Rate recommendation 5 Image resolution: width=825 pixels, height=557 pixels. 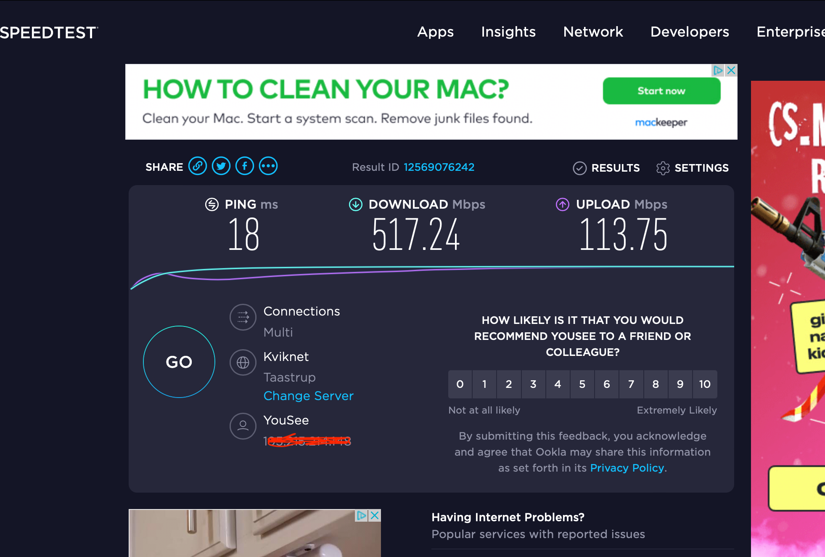click(582, 384)
